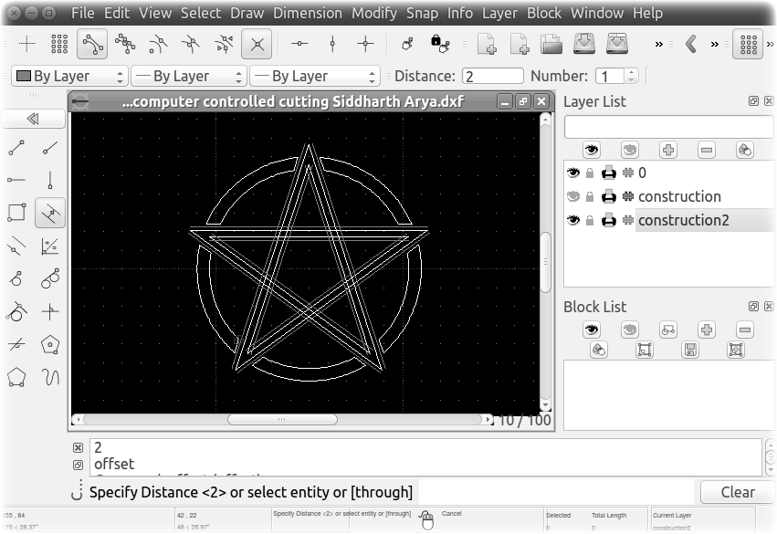This screenshot has width=777, height=534.
Task: Toggle printing for construction2 layer
Action: coord(608,220)
